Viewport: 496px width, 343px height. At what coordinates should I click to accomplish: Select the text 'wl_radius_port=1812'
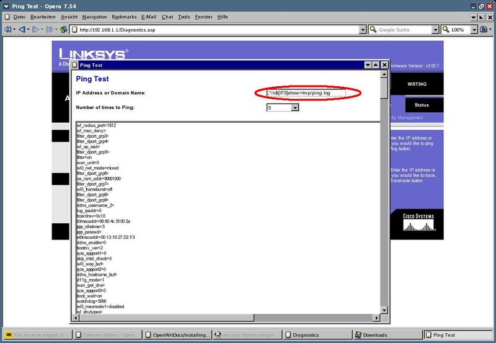(96, 125)
